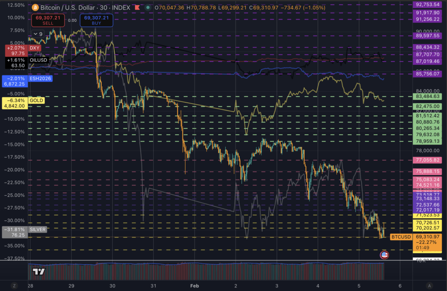Click the GOLD −6.34% 4,842.00 value tag

click(x=15, y=103)
